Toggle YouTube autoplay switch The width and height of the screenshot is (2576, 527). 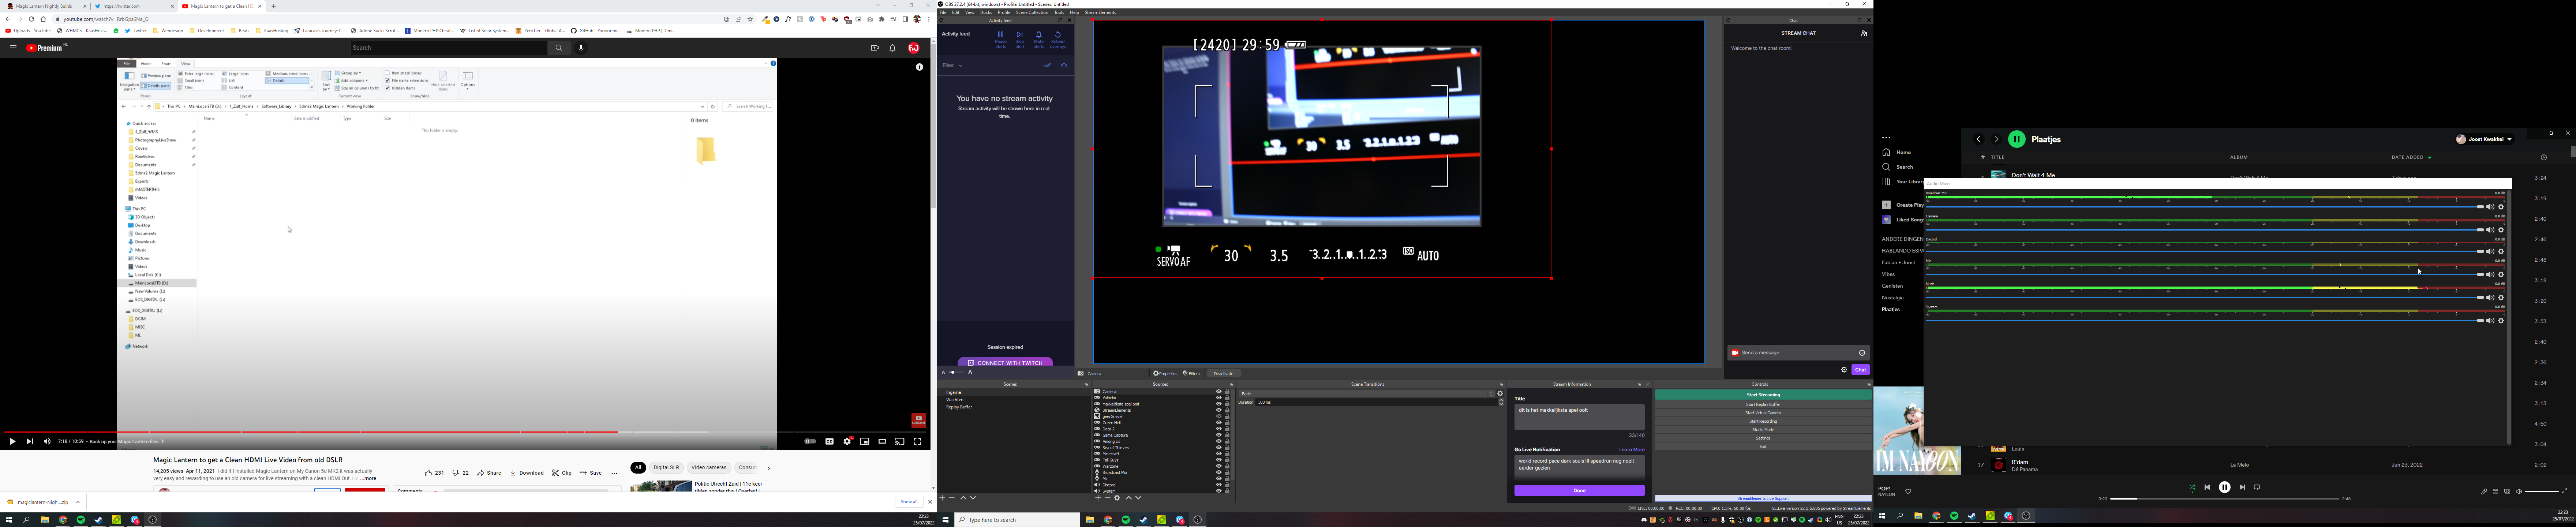810,441
